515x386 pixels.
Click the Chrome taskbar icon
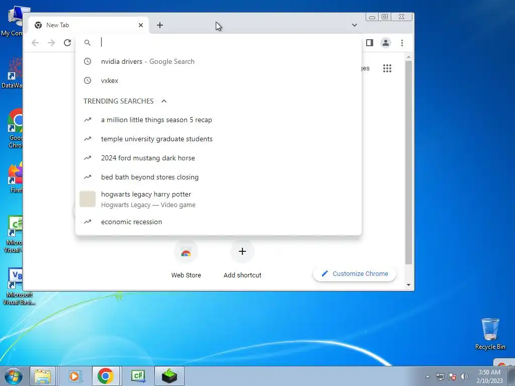tap(106, 376)
